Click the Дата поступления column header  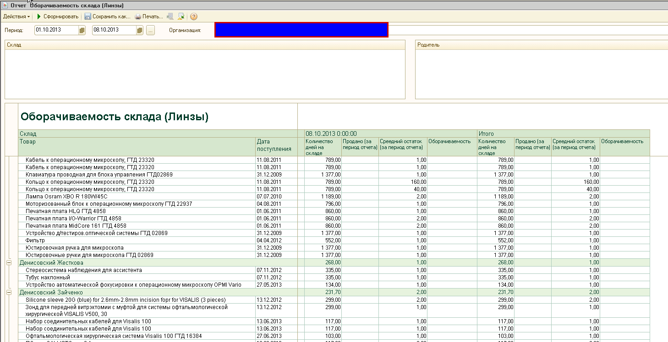pyautogui.click(x=277, y=146)
